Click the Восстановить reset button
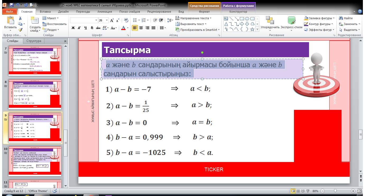Screen dimensions: 365x196 pyautogui.click(x=54, y=24)
